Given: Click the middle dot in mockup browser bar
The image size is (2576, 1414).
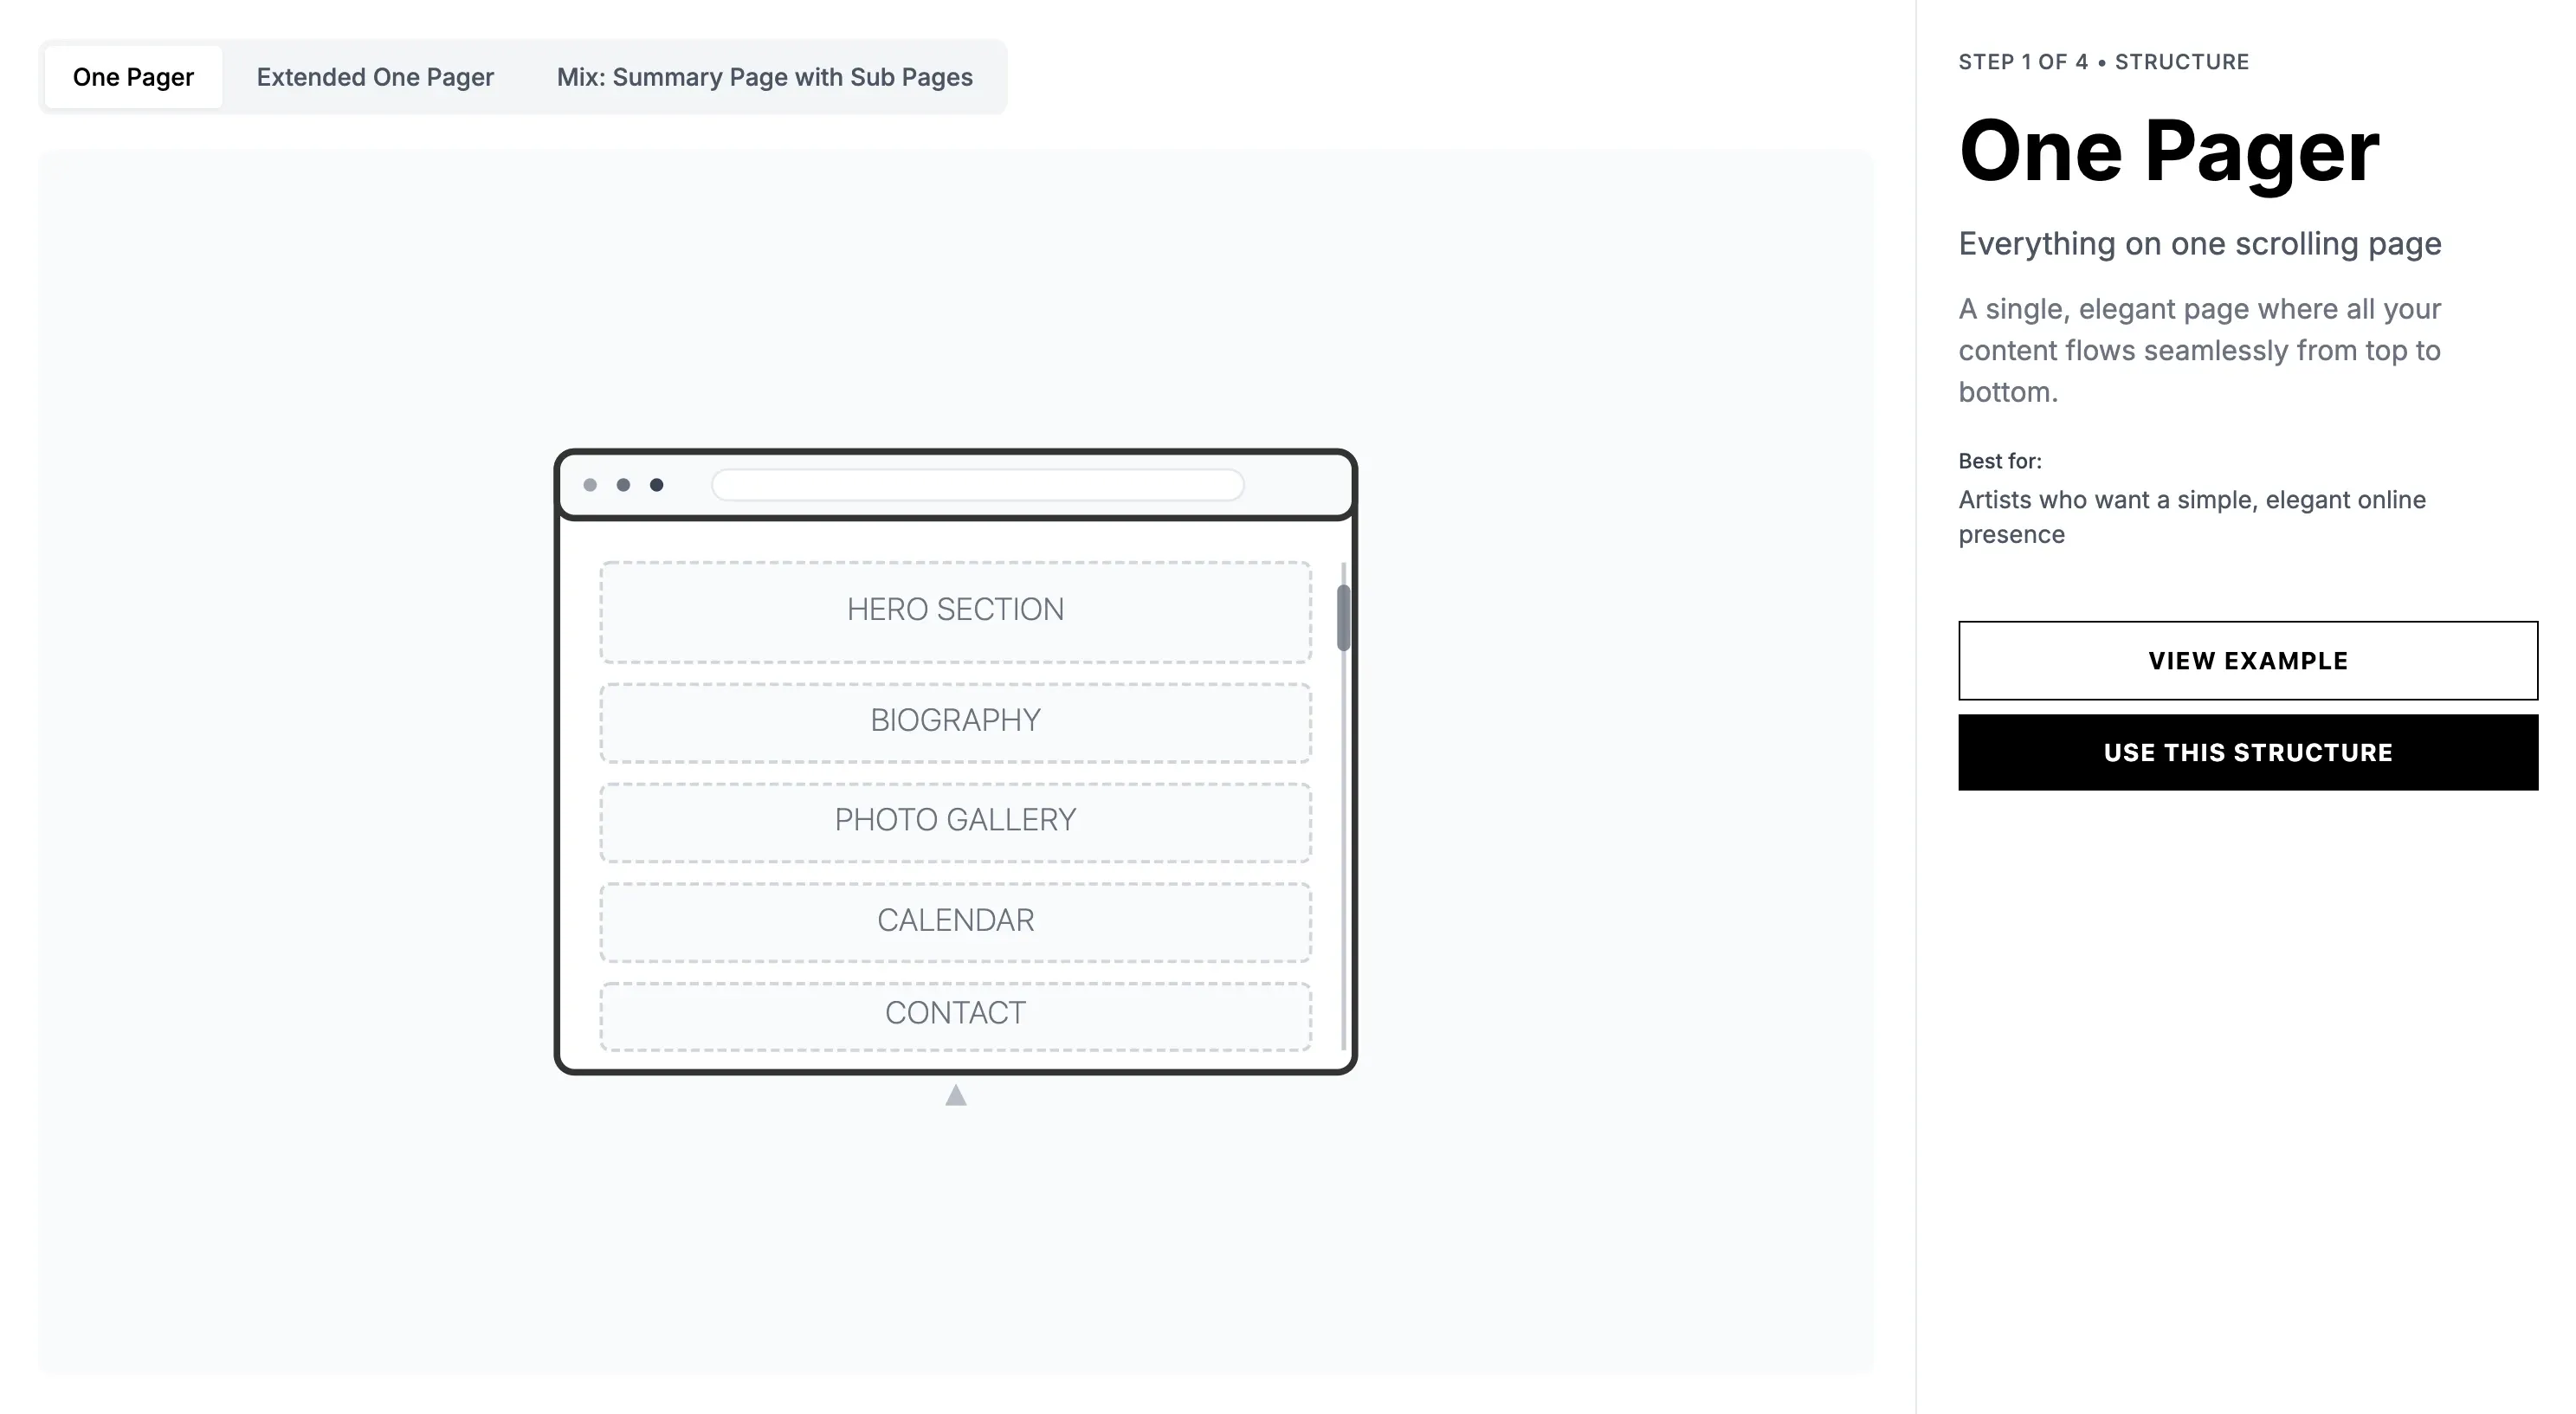Looking at the screenshot, I should pos(623,485).
